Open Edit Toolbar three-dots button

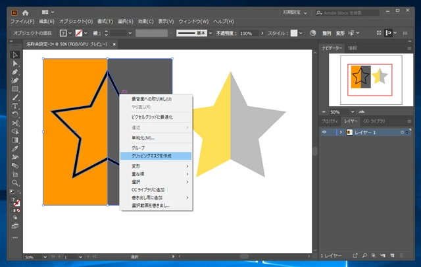click(x=15, y=237)
